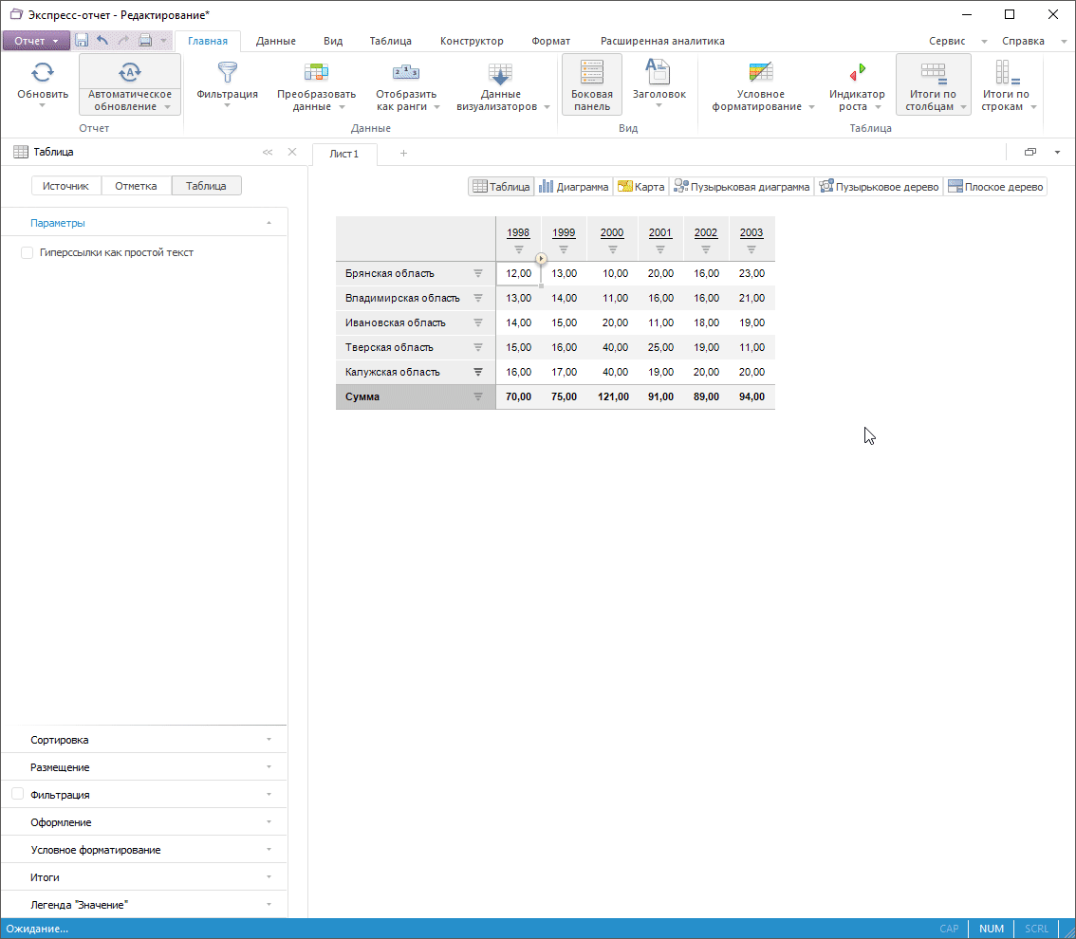
Task: Click the Save diskette icon in quick toolbar
Action: click(82, 41)
